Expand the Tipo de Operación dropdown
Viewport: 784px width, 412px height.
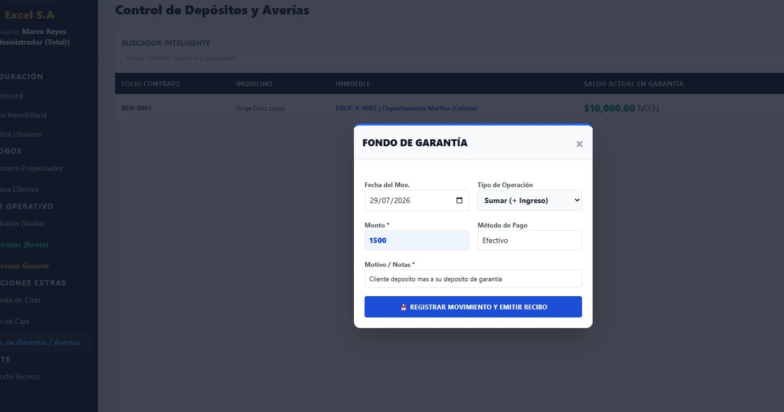click(530, 200)
